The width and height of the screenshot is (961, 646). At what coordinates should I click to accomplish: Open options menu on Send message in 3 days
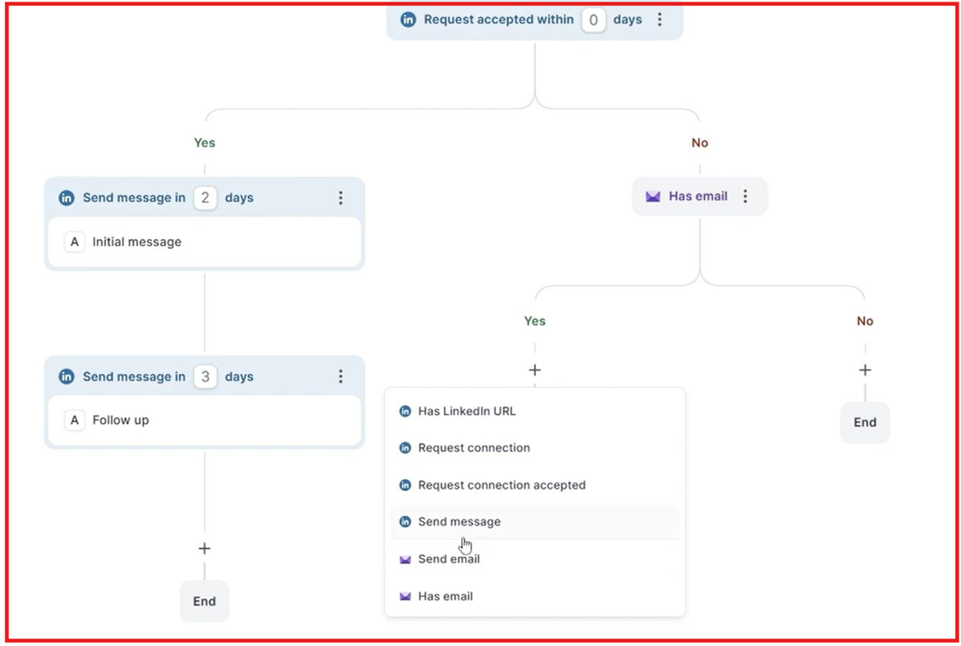[341, 376]
